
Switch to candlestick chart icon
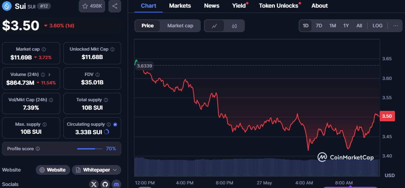pyautogui.click(x=234, y=26)
